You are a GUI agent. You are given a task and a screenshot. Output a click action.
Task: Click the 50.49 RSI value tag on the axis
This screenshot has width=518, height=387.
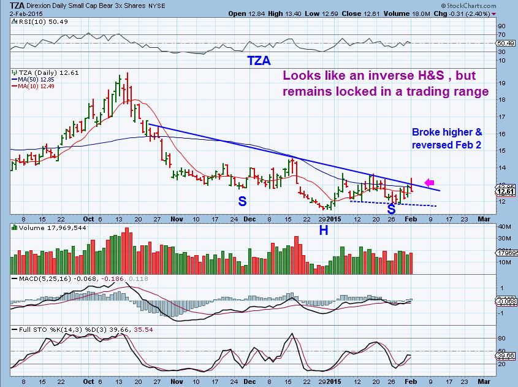click(505, 44)
